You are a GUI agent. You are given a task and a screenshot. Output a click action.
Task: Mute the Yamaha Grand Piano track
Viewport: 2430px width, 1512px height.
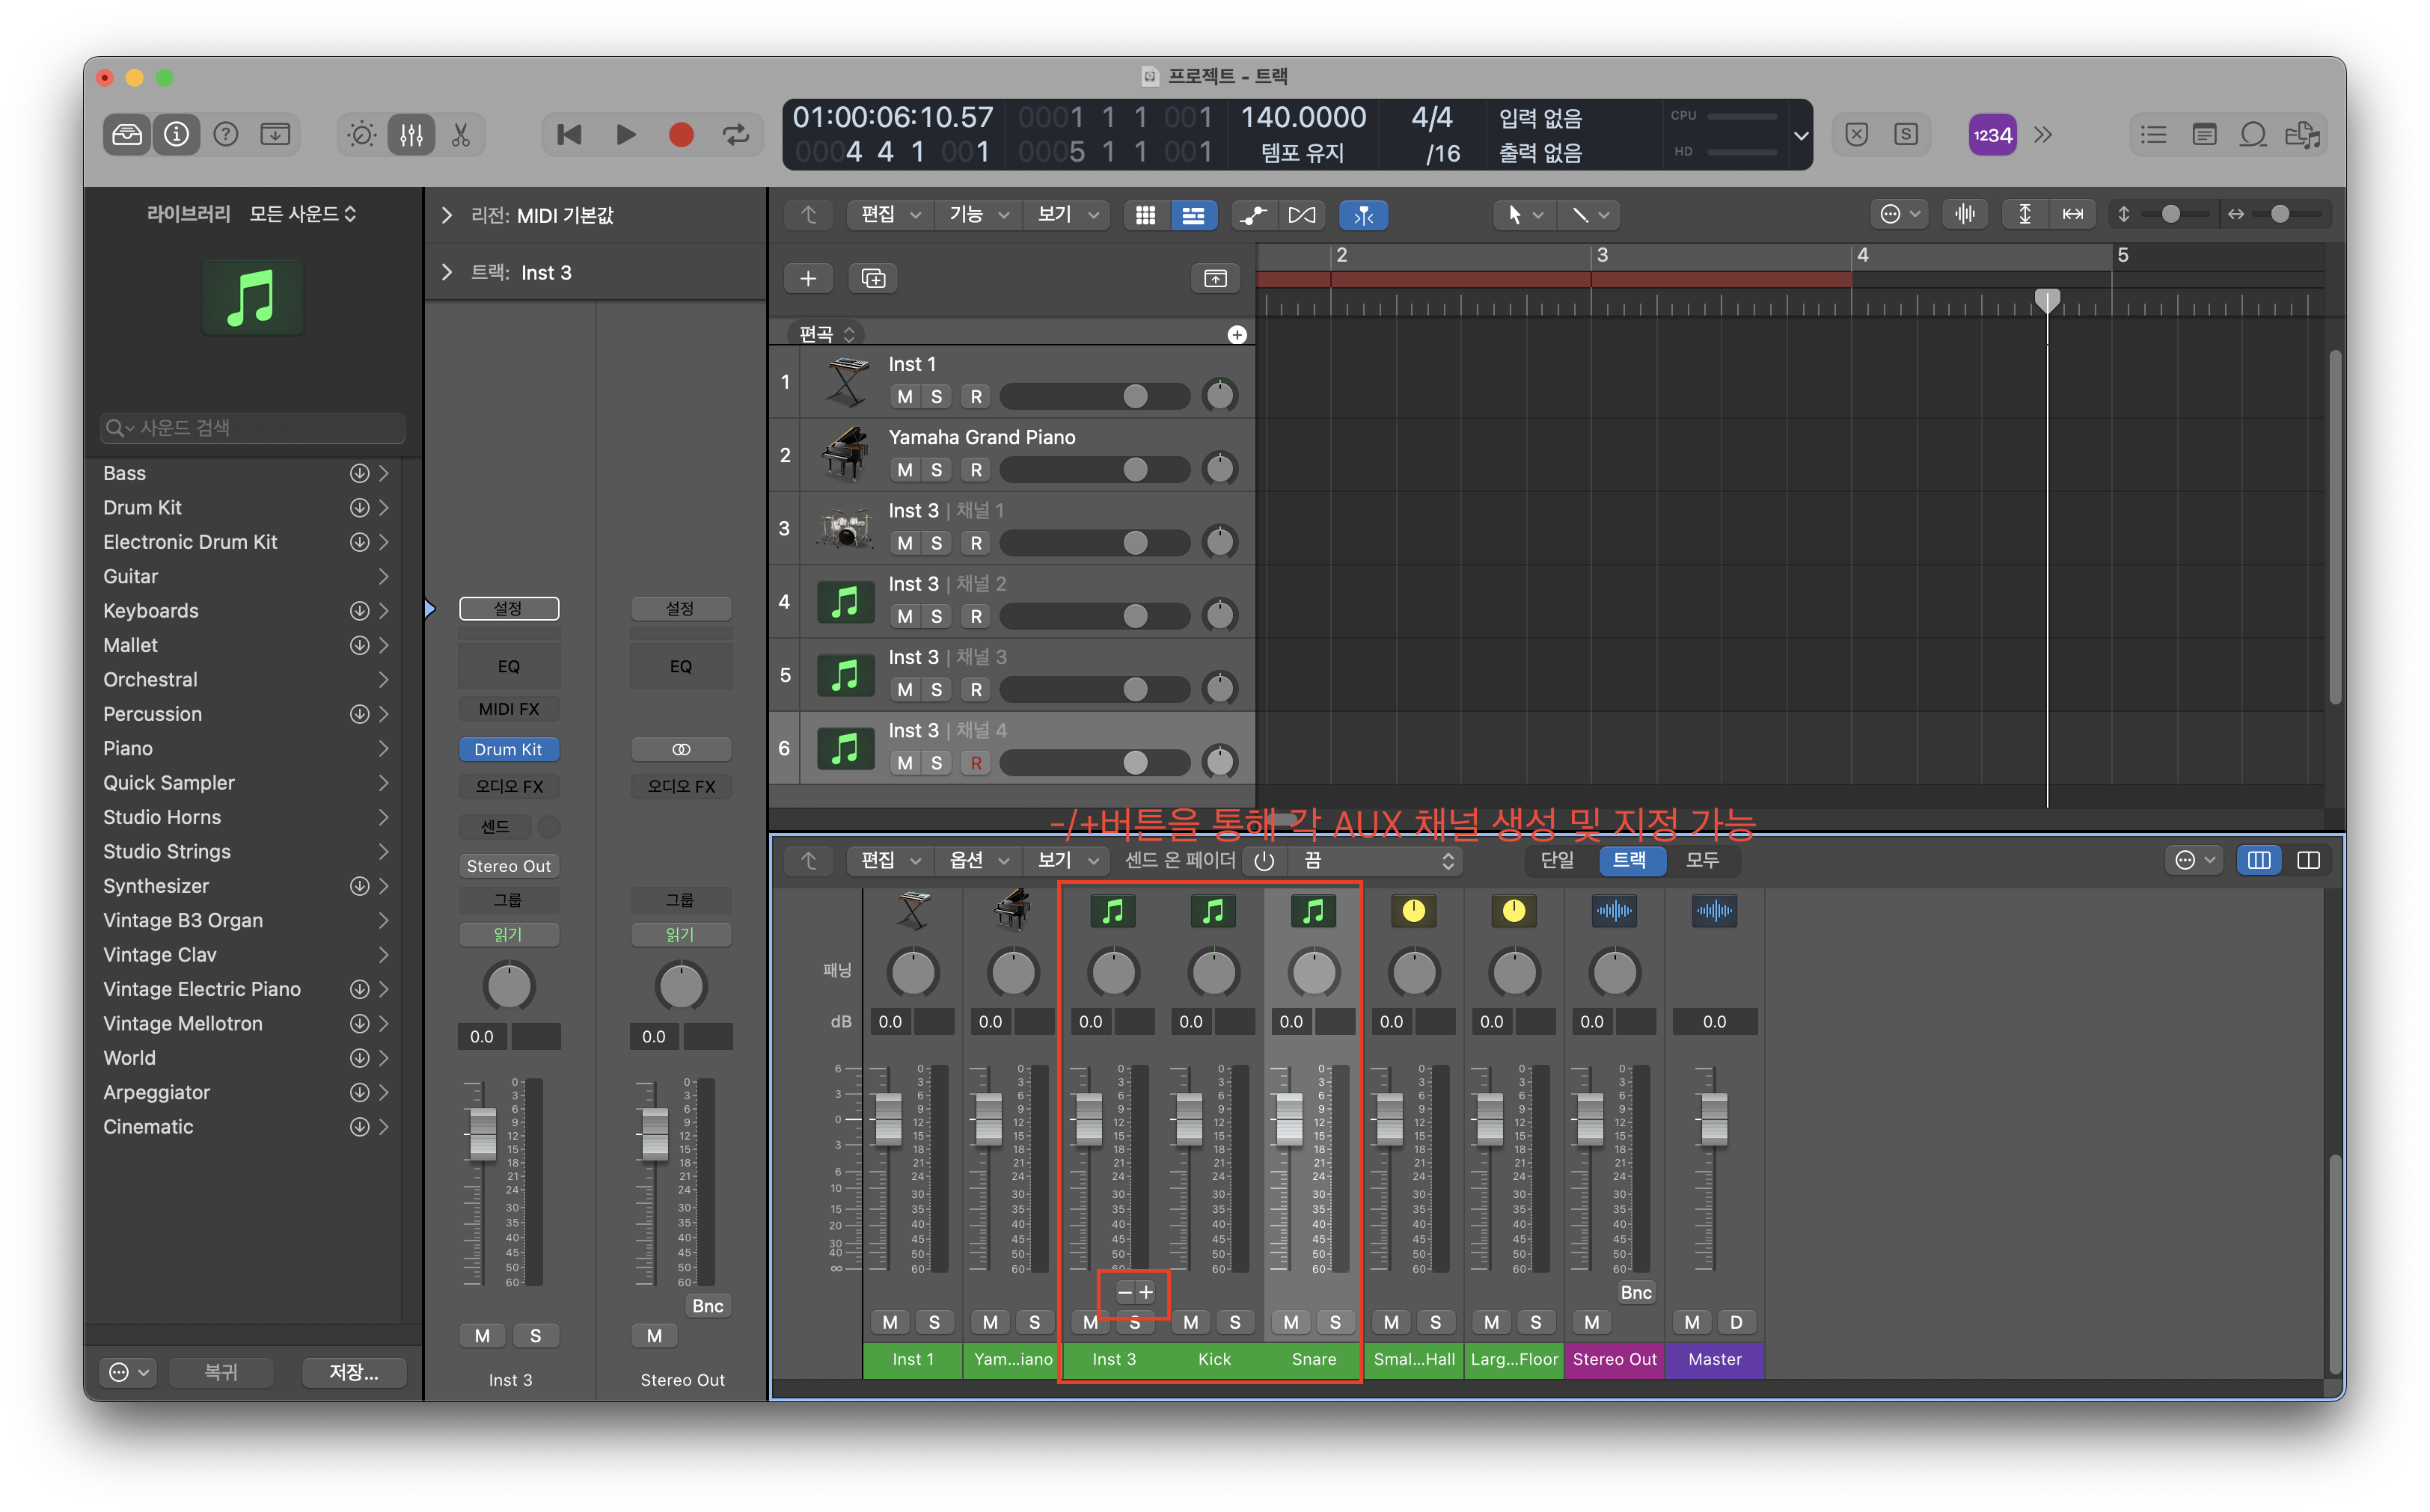point(905,470)
